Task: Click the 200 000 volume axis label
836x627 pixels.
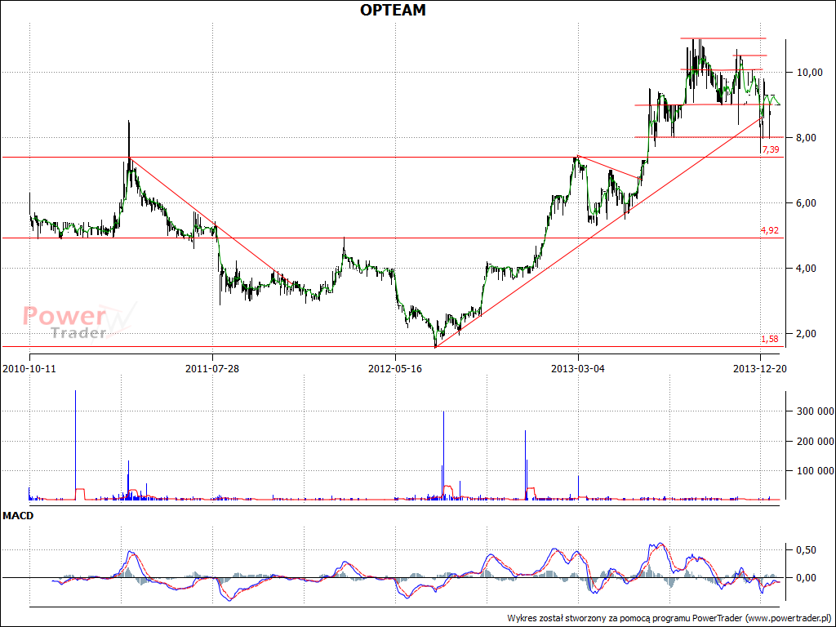Action: tap(816, 441)
